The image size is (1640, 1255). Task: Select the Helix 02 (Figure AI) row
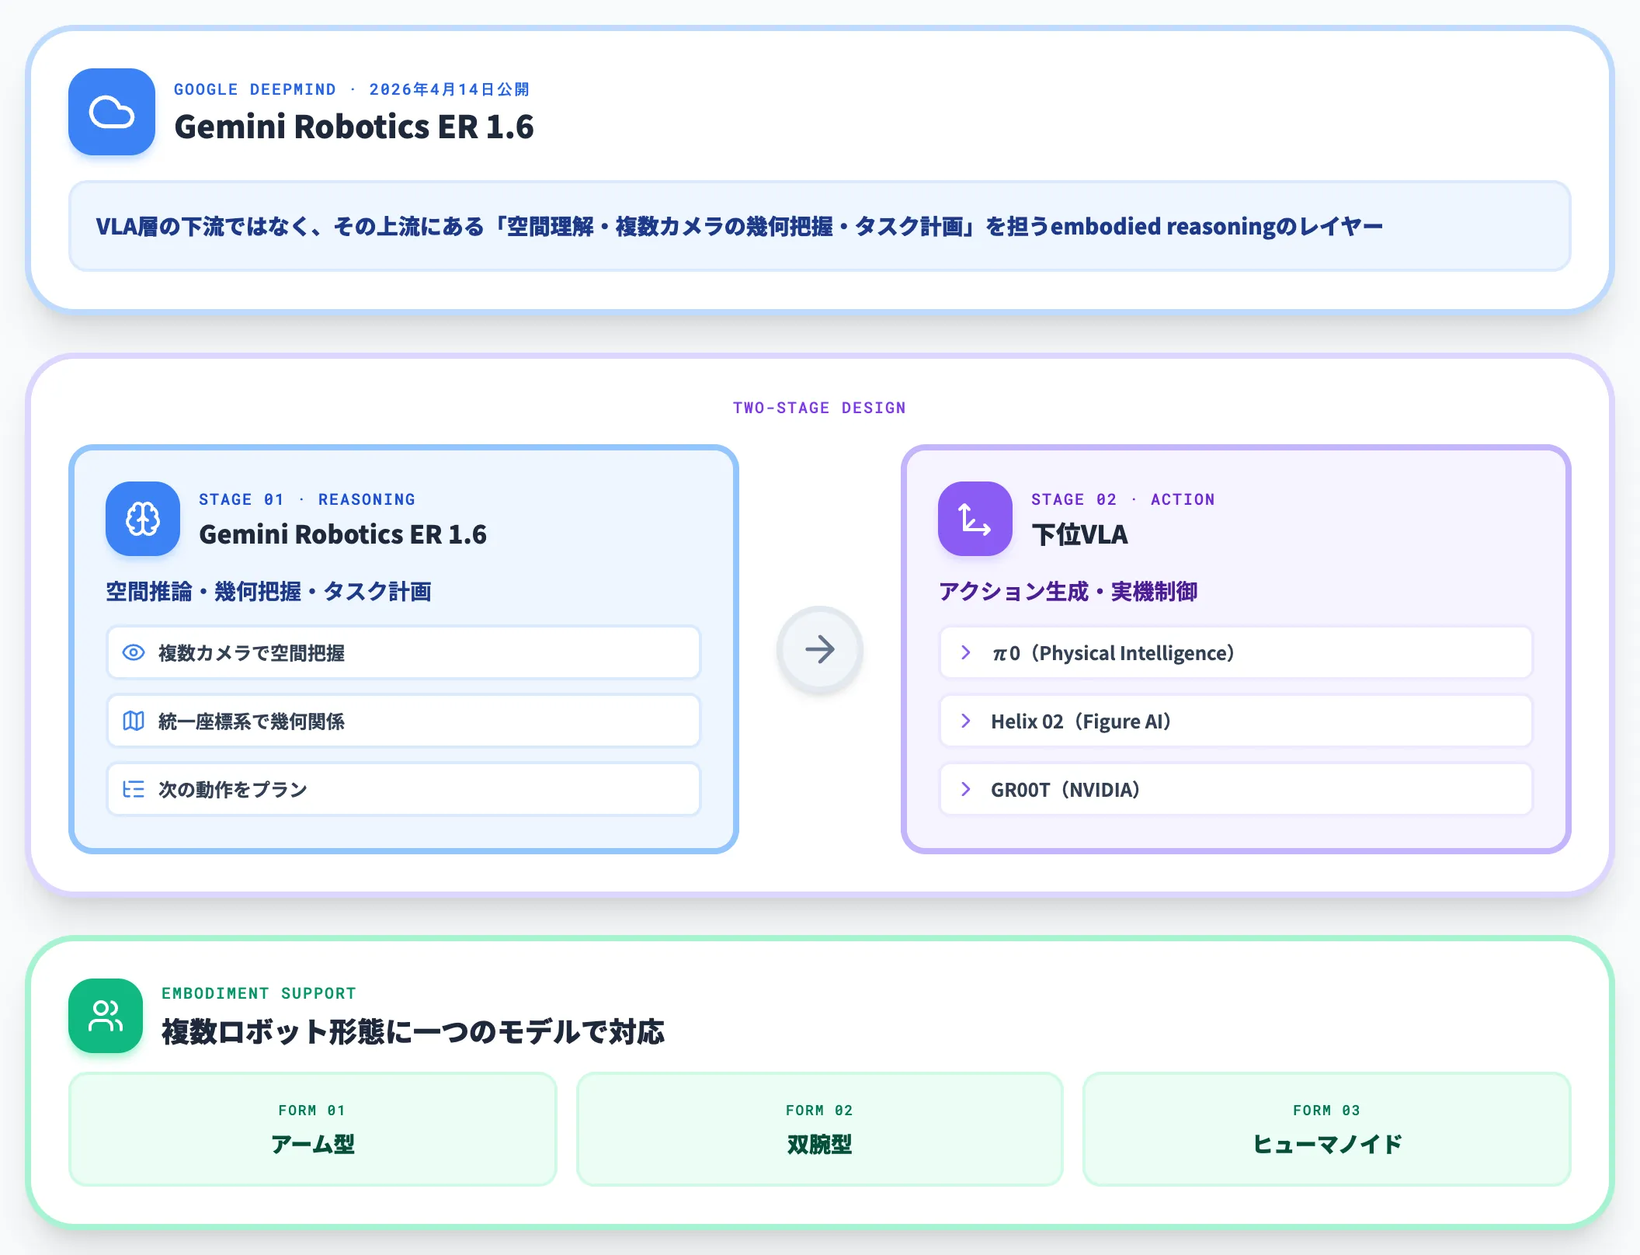pyautogui.click(x=1236, y=721)
